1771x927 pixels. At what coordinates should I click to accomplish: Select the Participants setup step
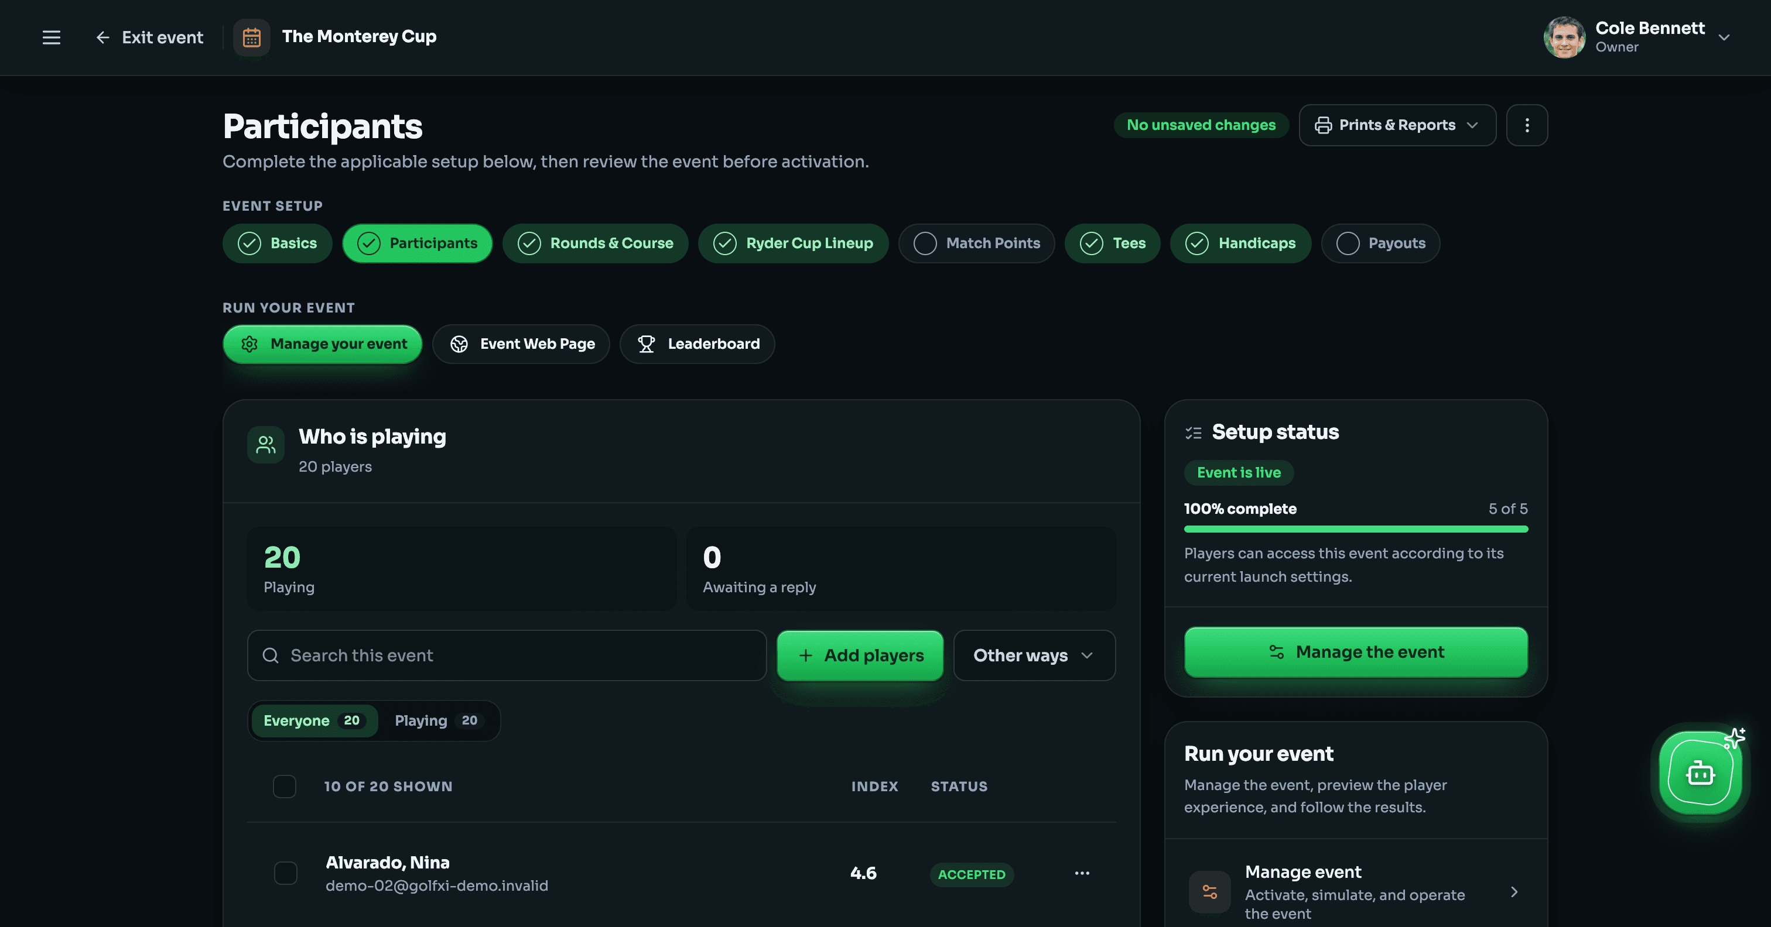click(x=418, y=243)
